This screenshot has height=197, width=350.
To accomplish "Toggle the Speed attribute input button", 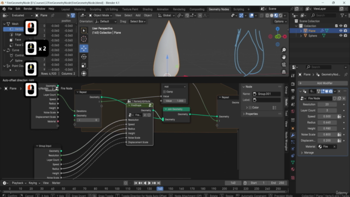I will [x=339, y=117].
